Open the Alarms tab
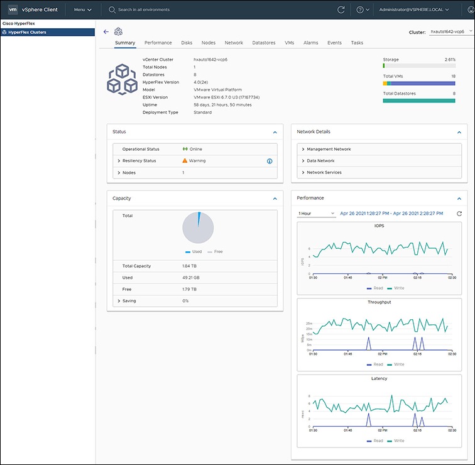The width and height of the screenshot is (475, 465). click(x=310, y=43)
